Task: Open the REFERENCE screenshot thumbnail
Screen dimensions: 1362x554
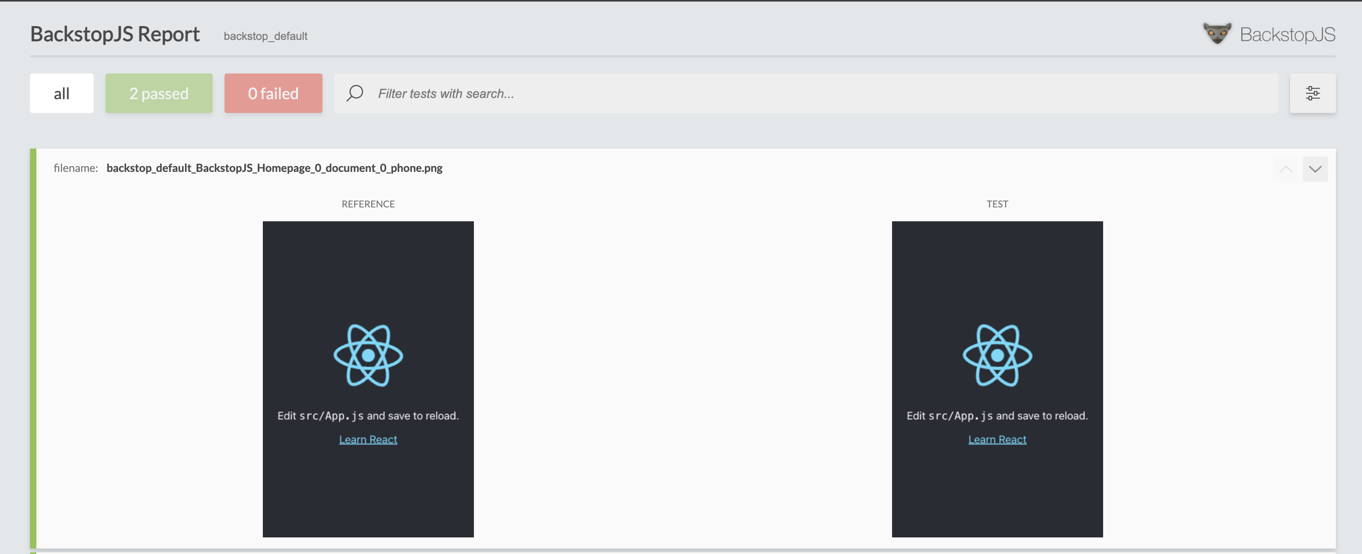Action: pos(368,379)
